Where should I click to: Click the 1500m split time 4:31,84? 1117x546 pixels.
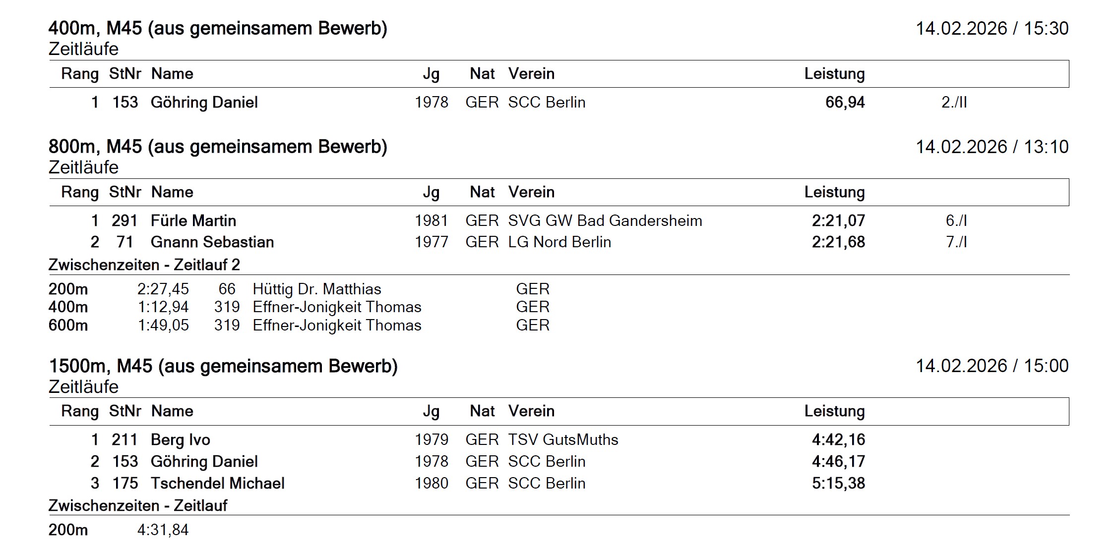coord(163,530)
